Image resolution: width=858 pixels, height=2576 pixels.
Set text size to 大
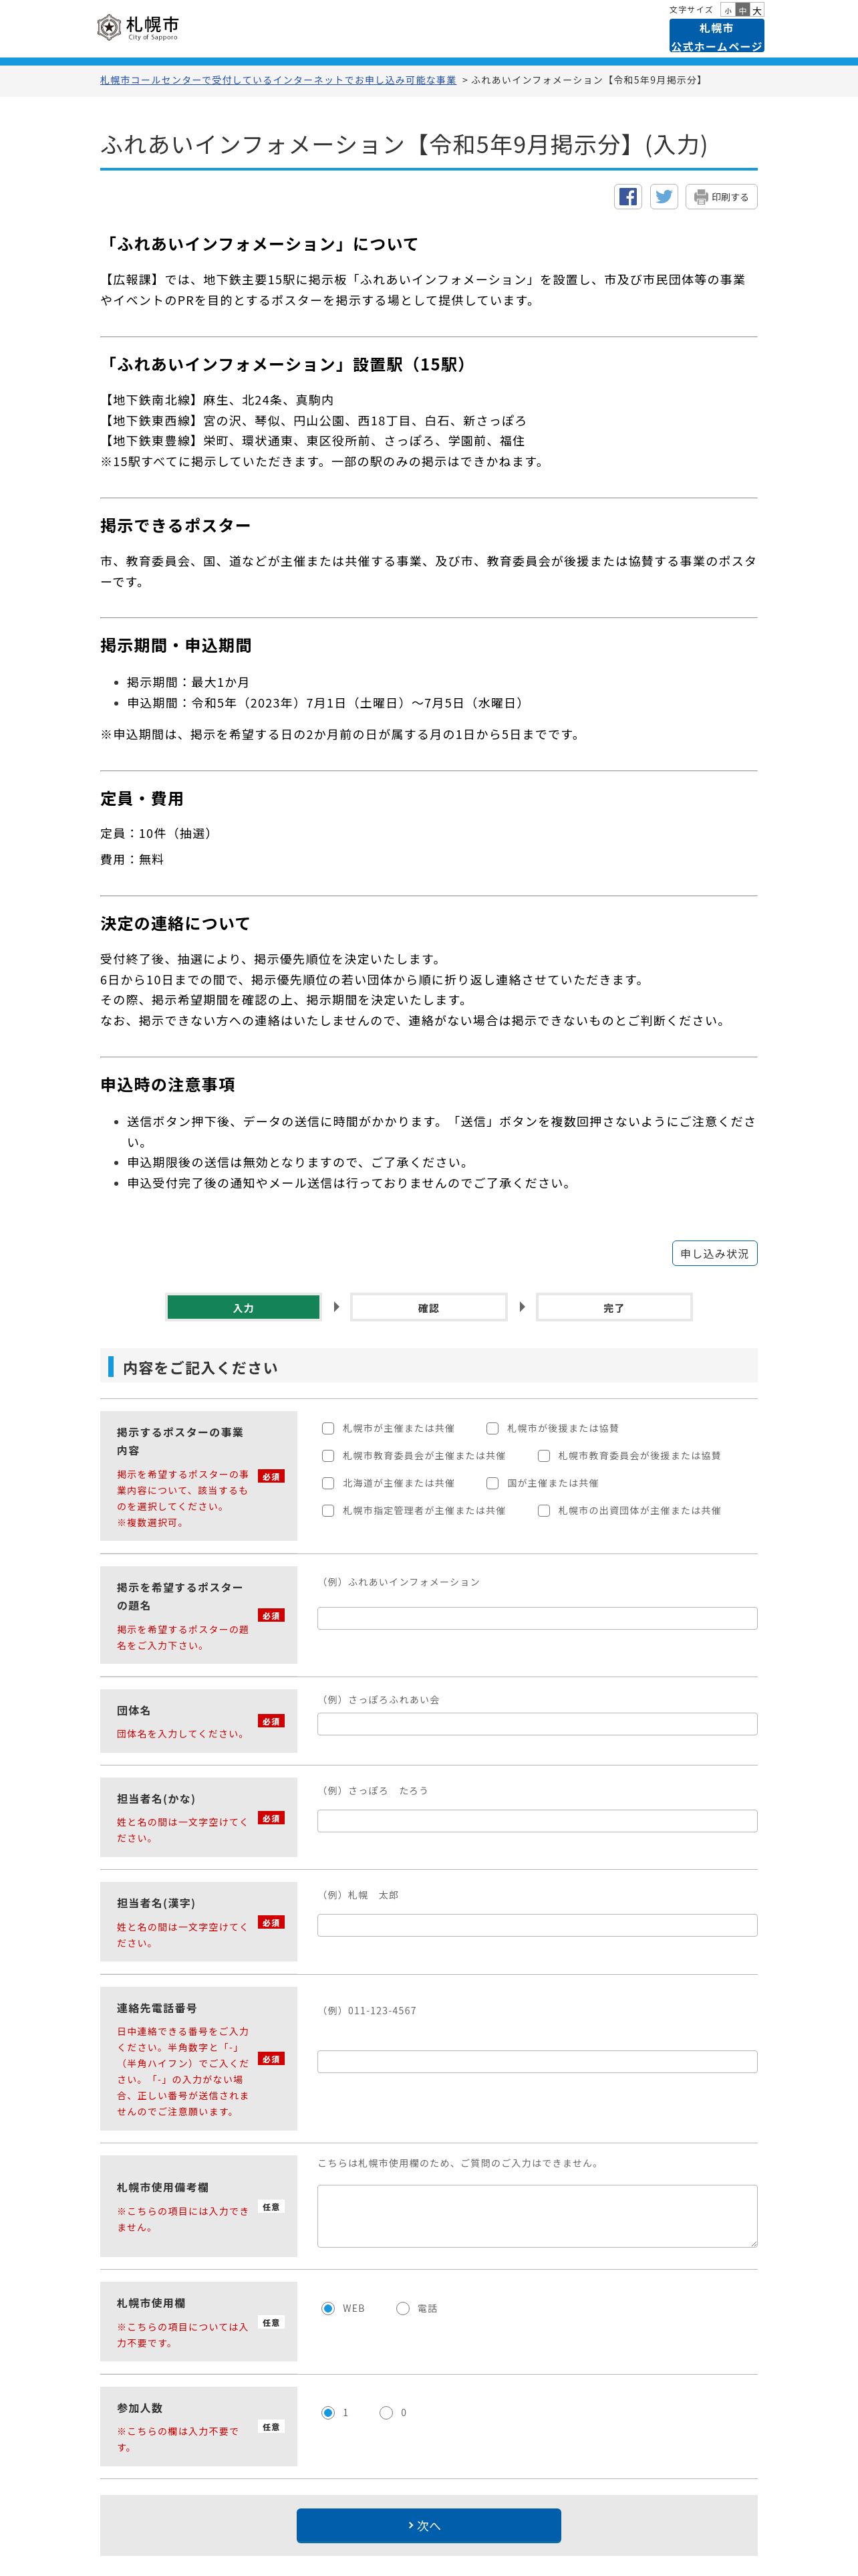[x=757, y=10]
